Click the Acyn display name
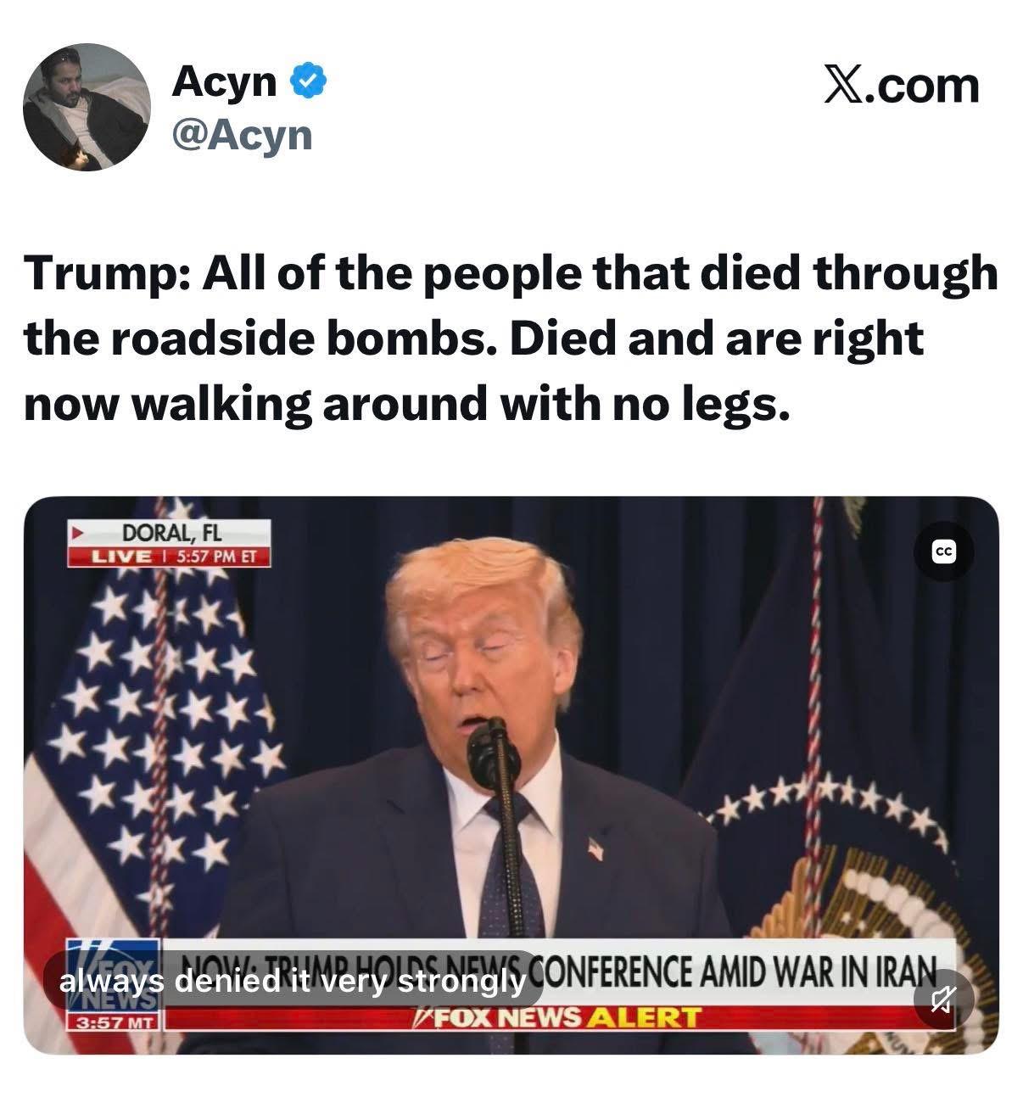1023x1114 pixels. (225, 81)
